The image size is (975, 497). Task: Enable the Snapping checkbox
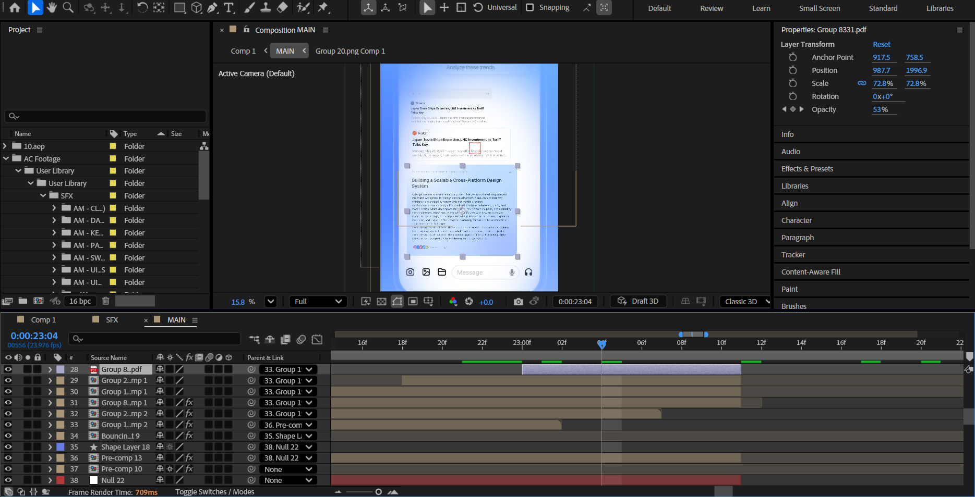(530, 7)
